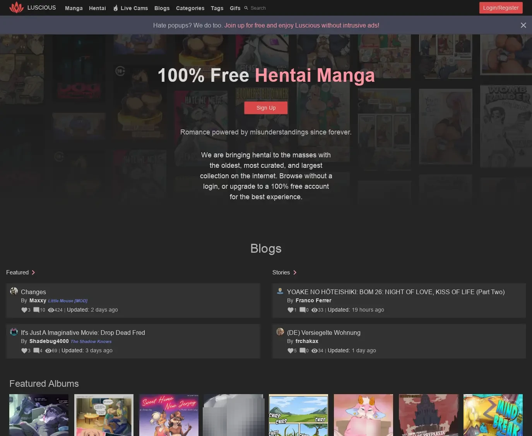532x436 pixels.
Task: Open the 'Changes' blog post title
Action: pyautogui.click(x=33, y=292)
